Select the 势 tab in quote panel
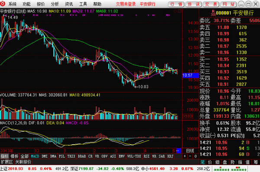Image resolution: width=260 pixels, height=172 pixels. pos(232,162)
